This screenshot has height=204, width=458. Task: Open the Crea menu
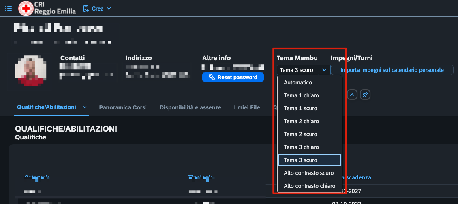pos(97,8)
